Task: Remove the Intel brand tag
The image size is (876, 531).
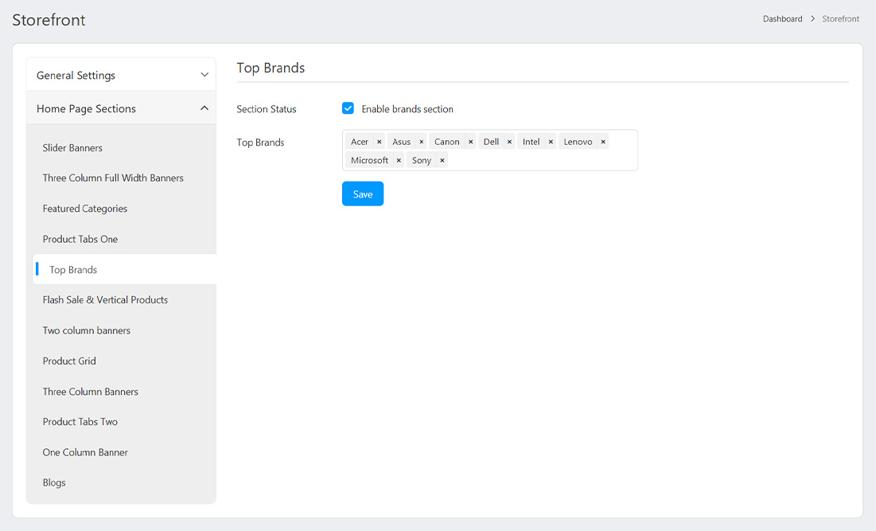Action: tap(551, 142)
